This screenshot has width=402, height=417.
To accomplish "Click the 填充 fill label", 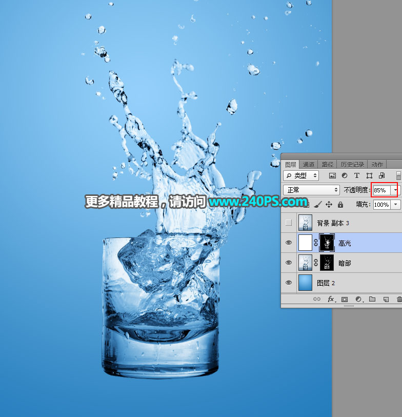I will pyautogui.click(x=363, y=204).
